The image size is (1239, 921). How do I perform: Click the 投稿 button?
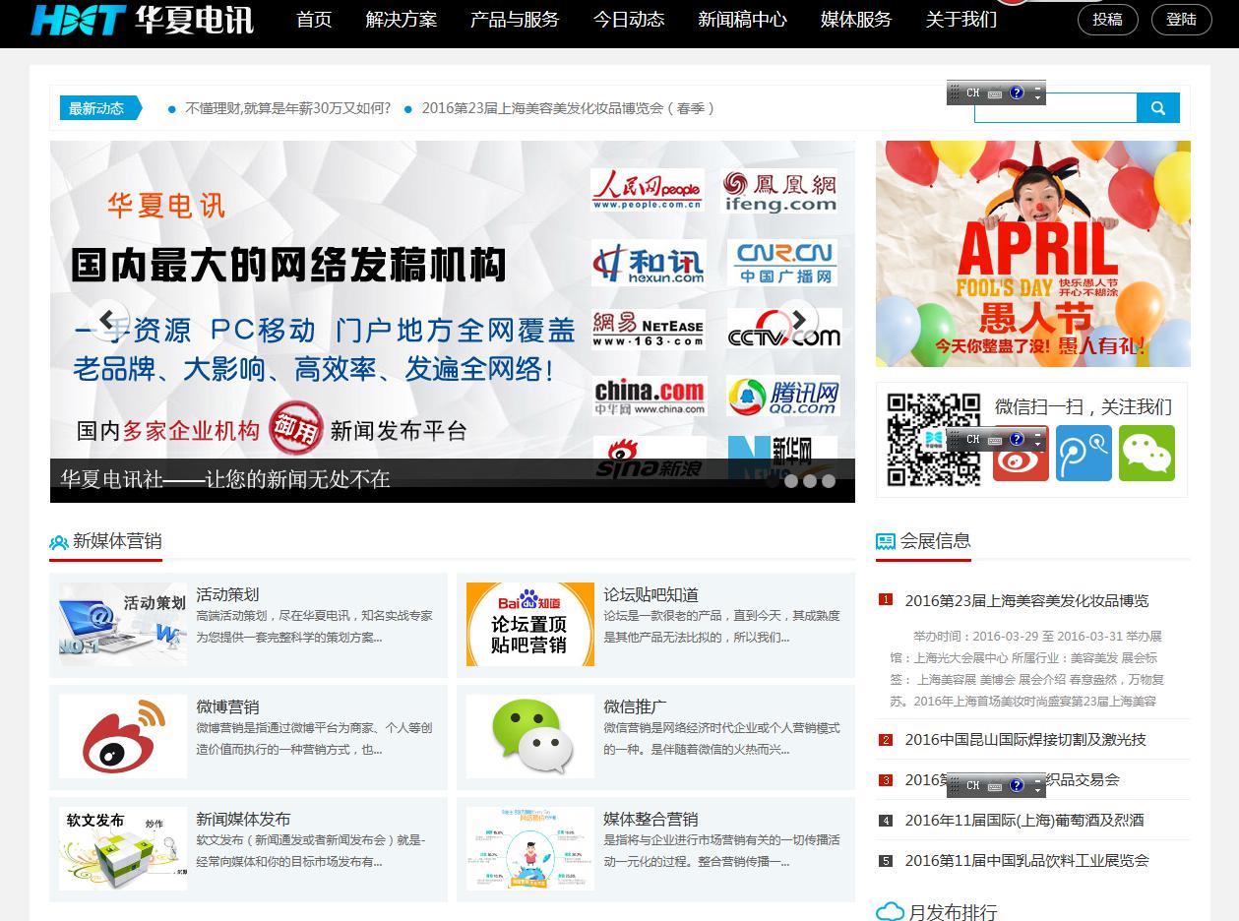pyautogui.click(x=1107, y=20)
